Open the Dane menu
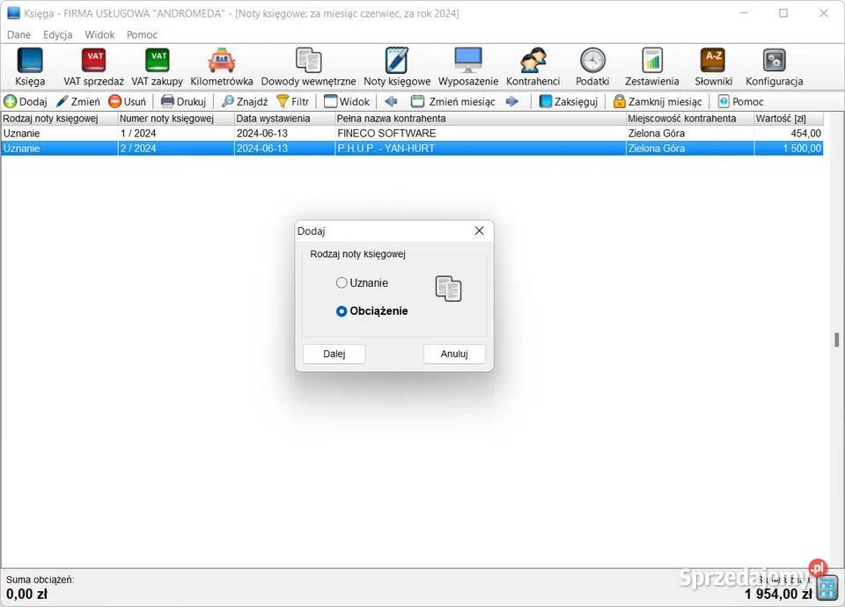This screenshot has width=845, height=607. tap(18, 35)
